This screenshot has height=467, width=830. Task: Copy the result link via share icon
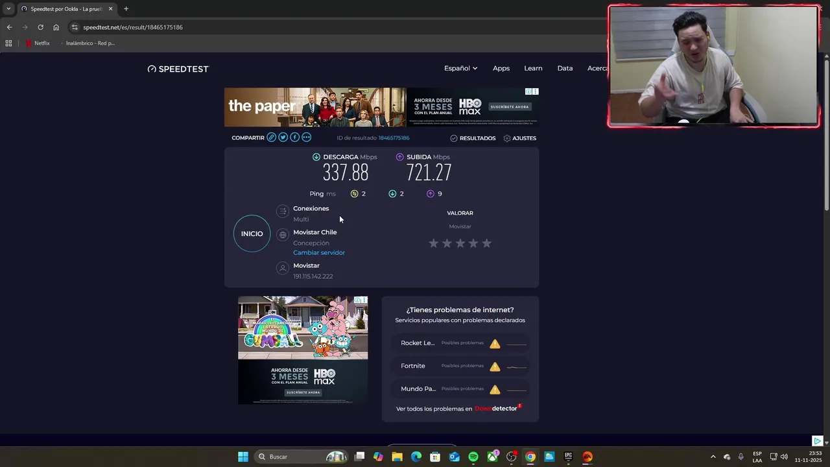[272, 138]
